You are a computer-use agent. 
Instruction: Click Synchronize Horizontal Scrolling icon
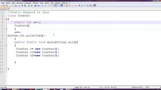[52, 5]
